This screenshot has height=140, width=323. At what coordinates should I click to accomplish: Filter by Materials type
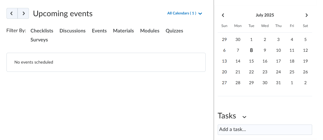point(123,31)
